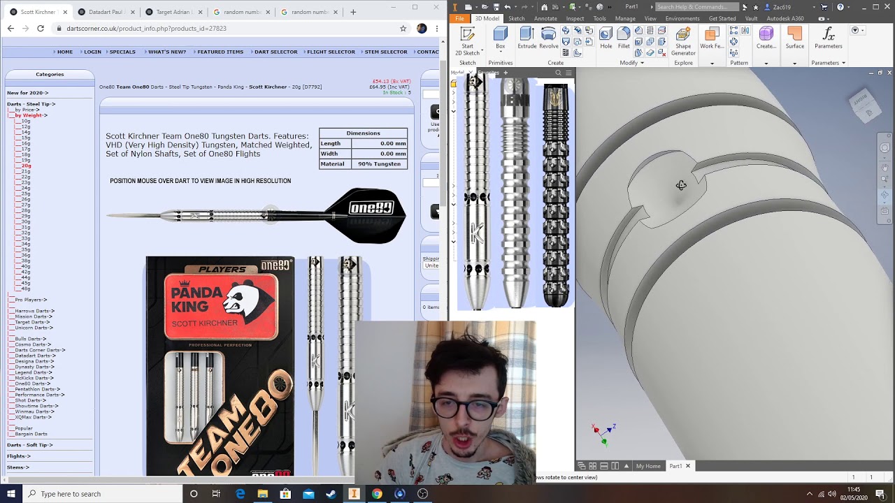
Task: Activate the Revolve tool
Action: [x=549, y=38]
